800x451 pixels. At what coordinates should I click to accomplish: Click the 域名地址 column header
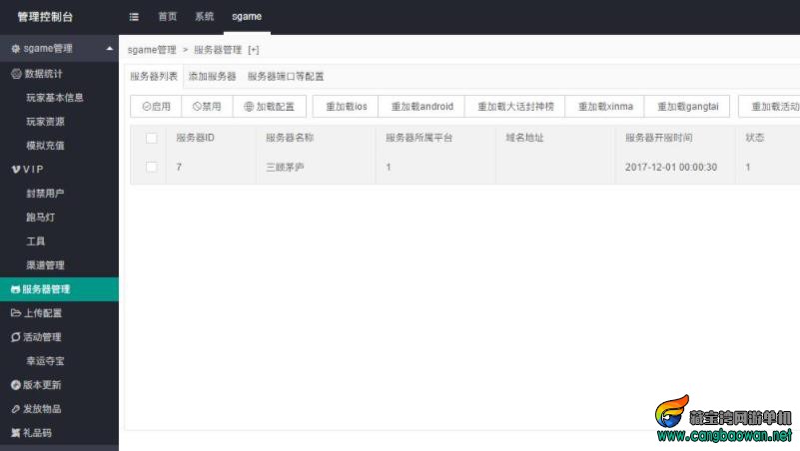[x=524, y=138]
